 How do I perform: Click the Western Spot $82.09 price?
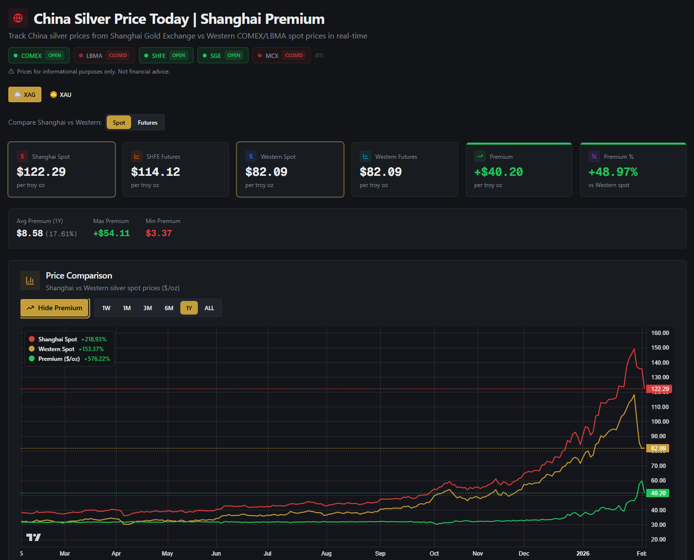[x=266, y=172]
